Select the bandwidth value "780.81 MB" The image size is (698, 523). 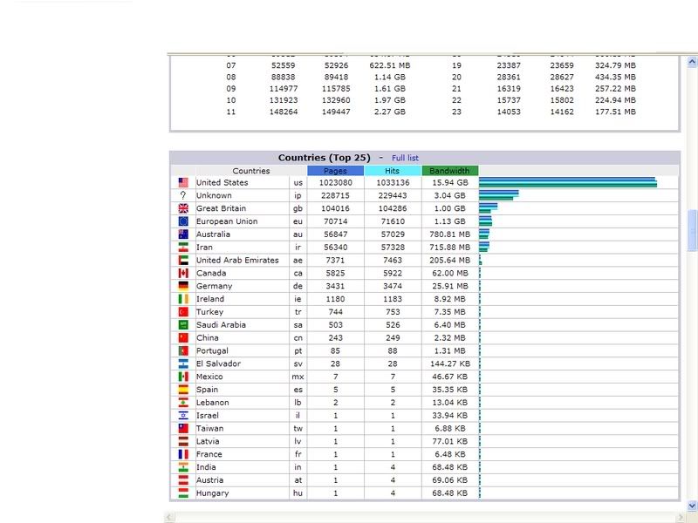[450, 234]
